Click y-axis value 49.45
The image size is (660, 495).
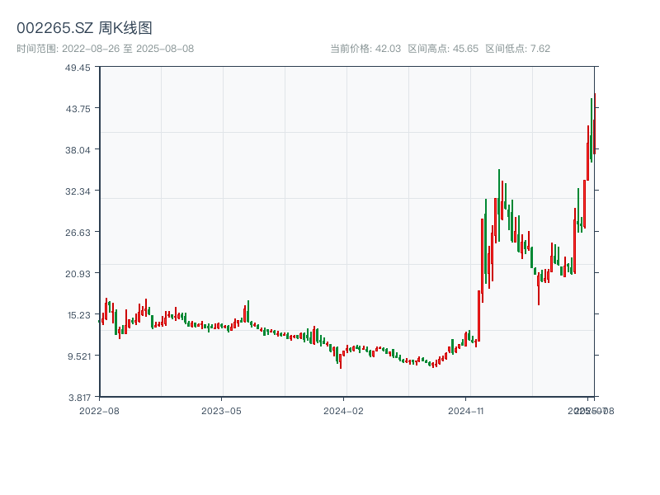78,68
